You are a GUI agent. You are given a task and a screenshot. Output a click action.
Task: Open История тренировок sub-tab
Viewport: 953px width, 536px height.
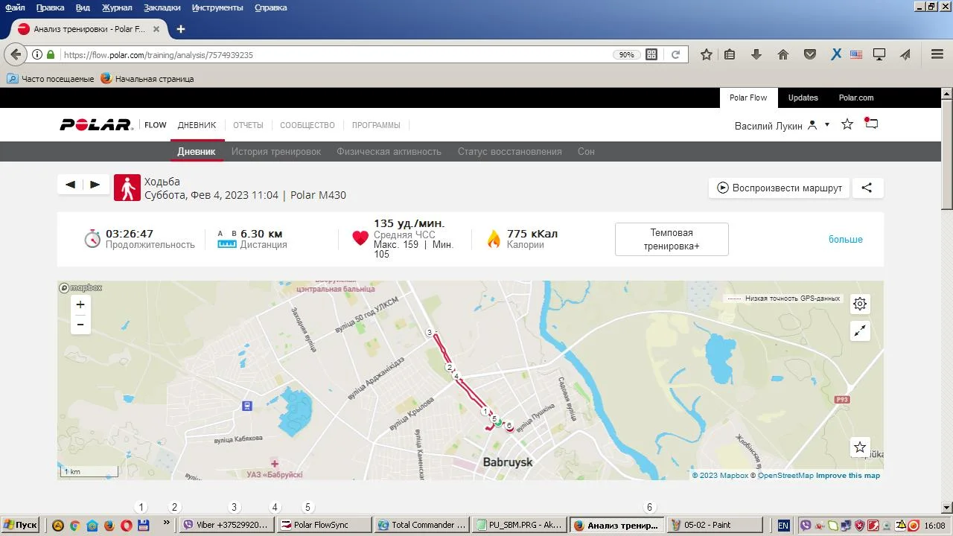point(276,152)
